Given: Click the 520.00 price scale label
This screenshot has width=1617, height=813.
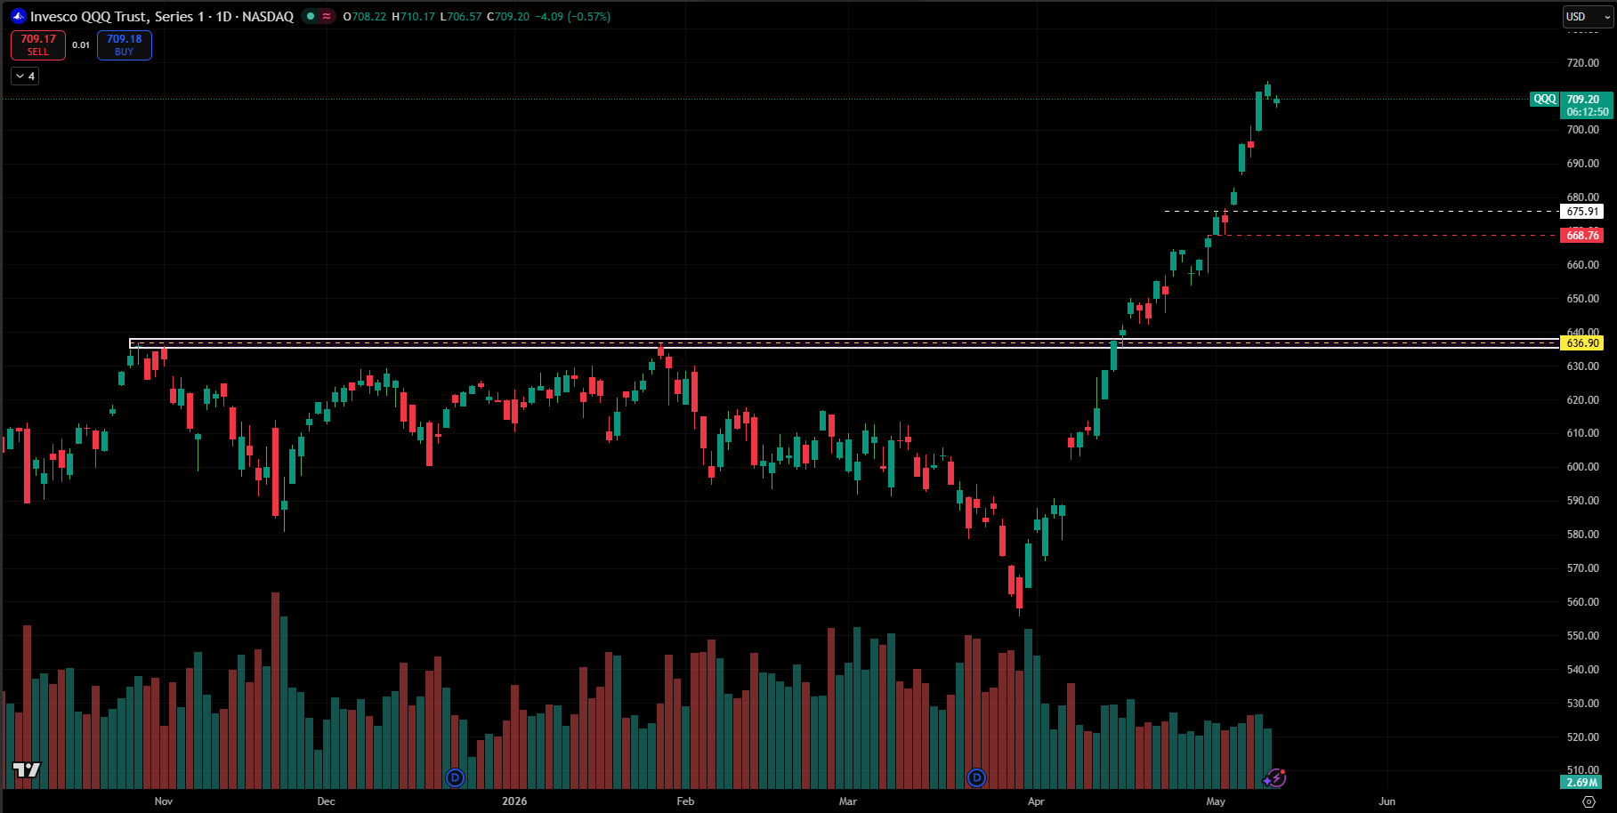Looking at the screenshot, I should point(1583,737).
